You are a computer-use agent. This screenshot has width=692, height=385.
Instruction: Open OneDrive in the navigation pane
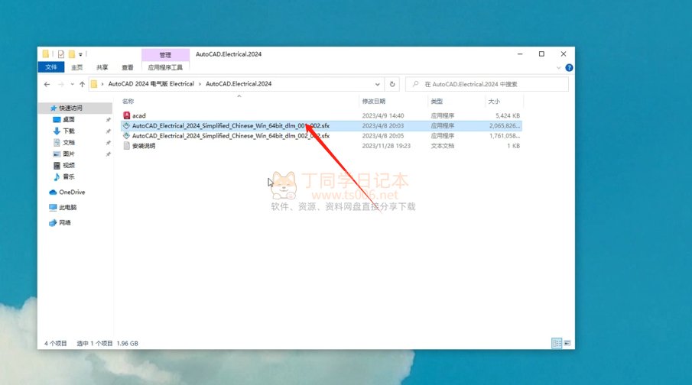[71, 192]
